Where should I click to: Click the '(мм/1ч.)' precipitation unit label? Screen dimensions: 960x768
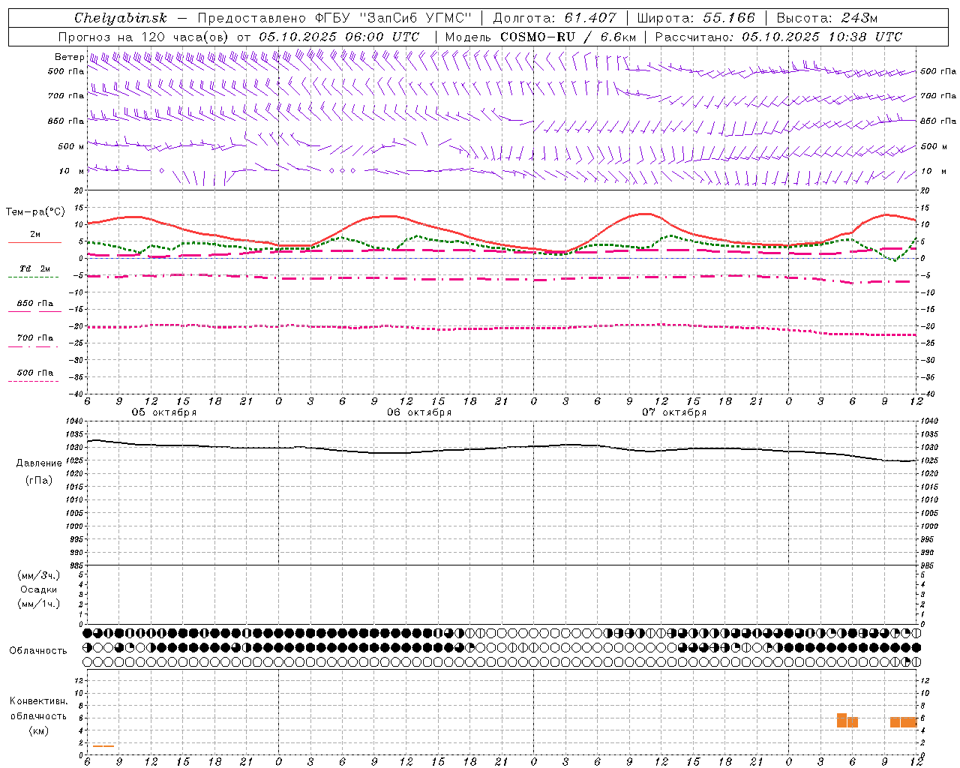39,604
